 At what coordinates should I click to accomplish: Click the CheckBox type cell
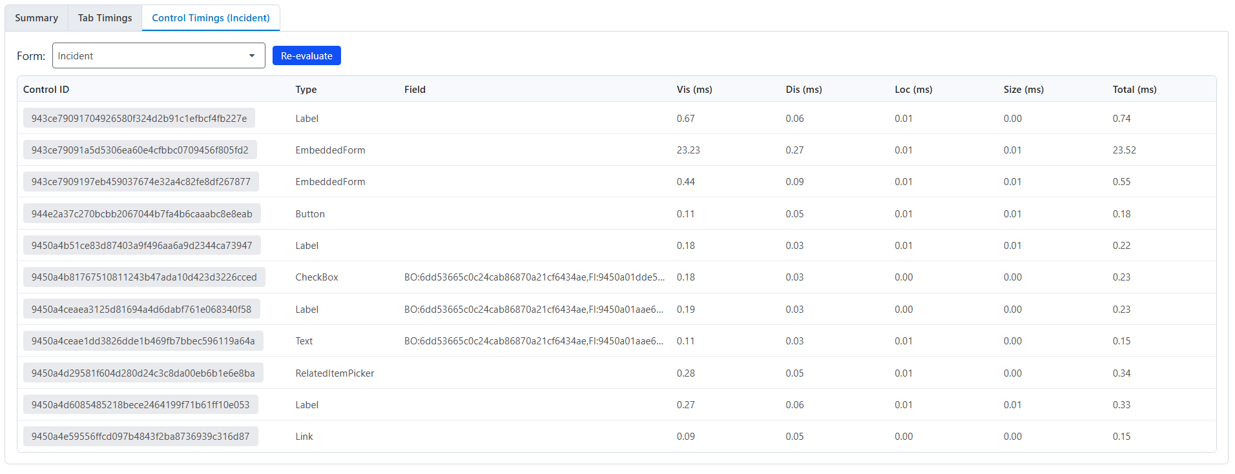click(x=317, y=277)
